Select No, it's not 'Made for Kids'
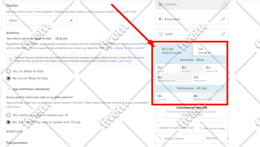Screen dimensions: 260x147 click(x=8, y=78)
